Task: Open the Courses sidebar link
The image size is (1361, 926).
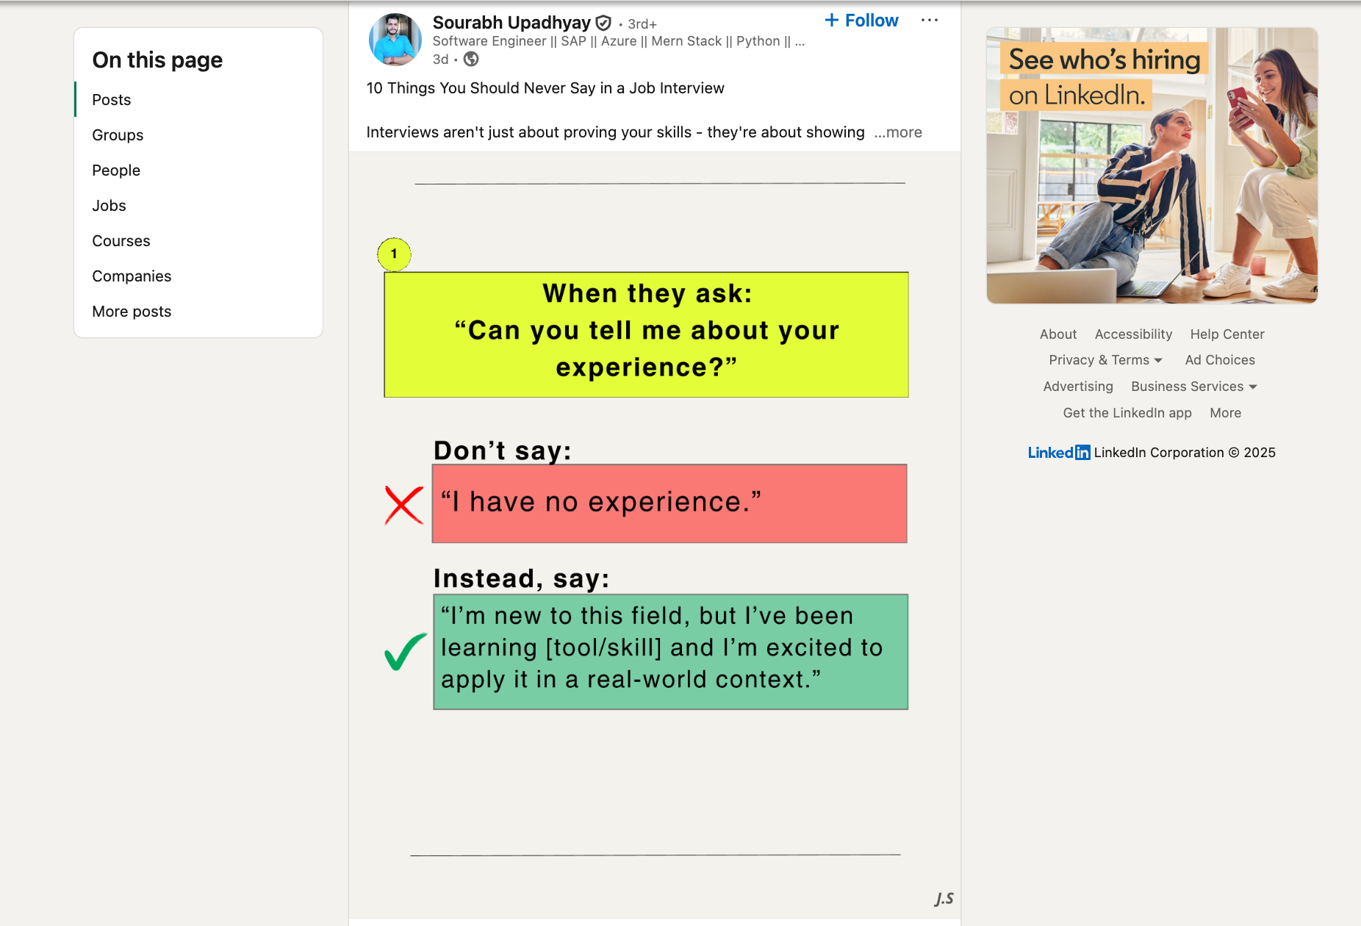Action: (x=121, y=240)
